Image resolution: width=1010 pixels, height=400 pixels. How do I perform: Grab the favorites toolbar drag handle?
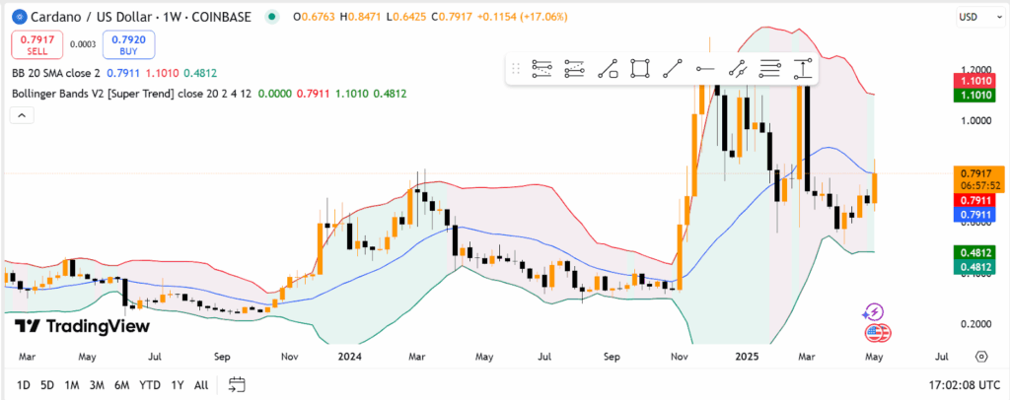[515, 68]
